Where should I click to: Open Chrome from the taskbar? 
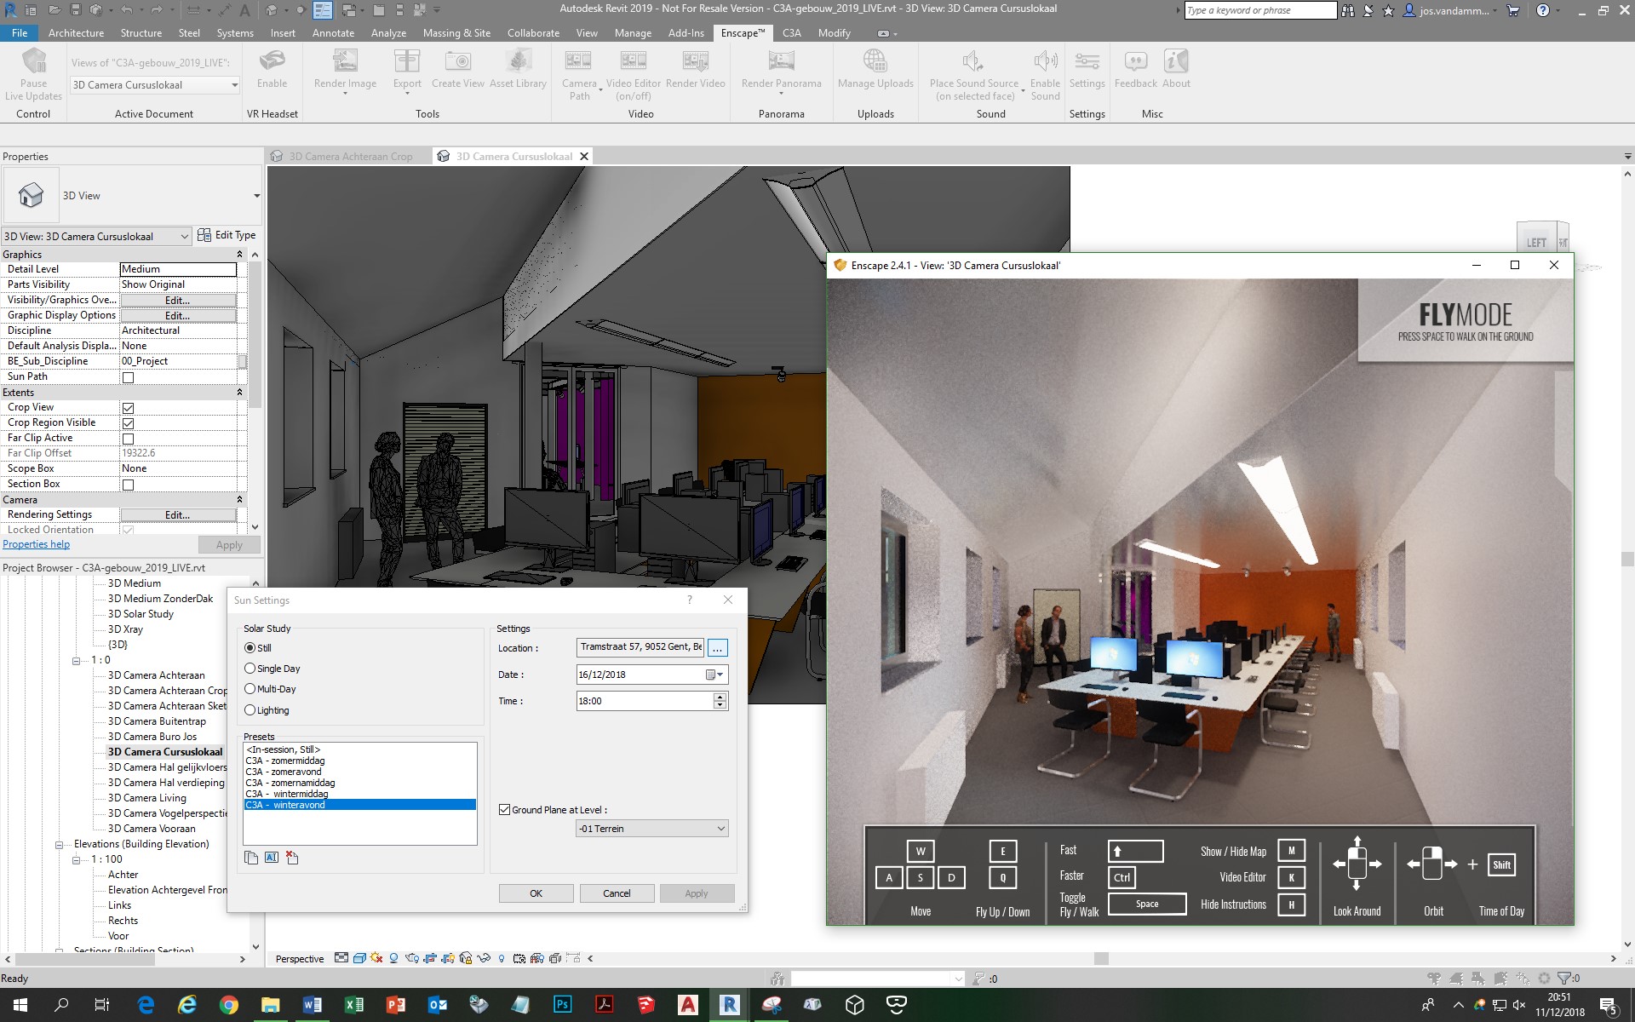click(228, 1005)
